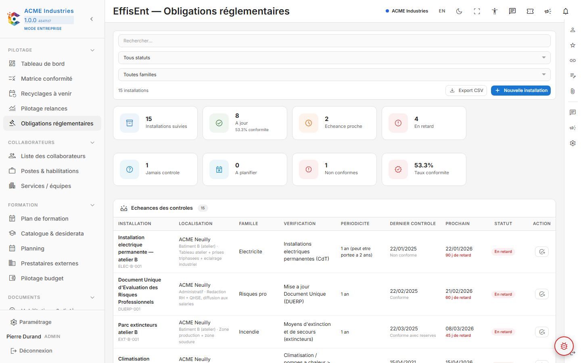
Task: Open user profile icon in right rail
Action: coord(573,30)
